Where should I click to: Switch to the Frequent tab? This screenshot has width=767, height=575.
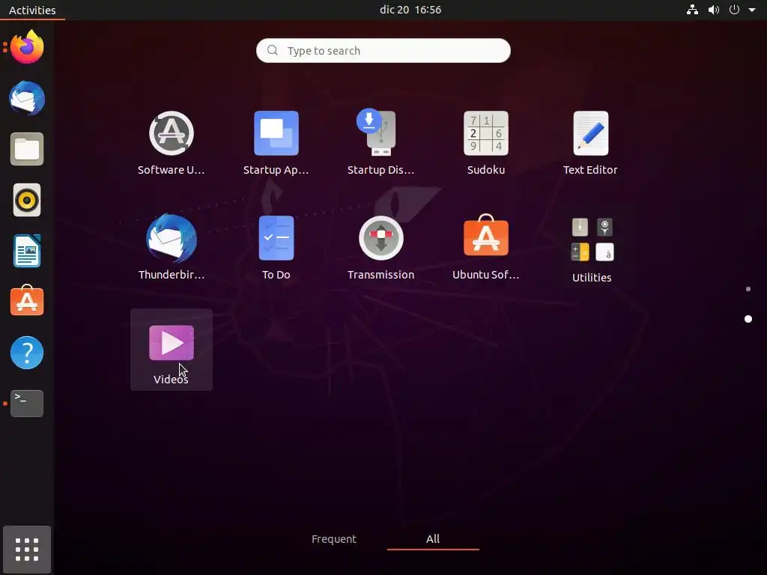pos(334,539)
